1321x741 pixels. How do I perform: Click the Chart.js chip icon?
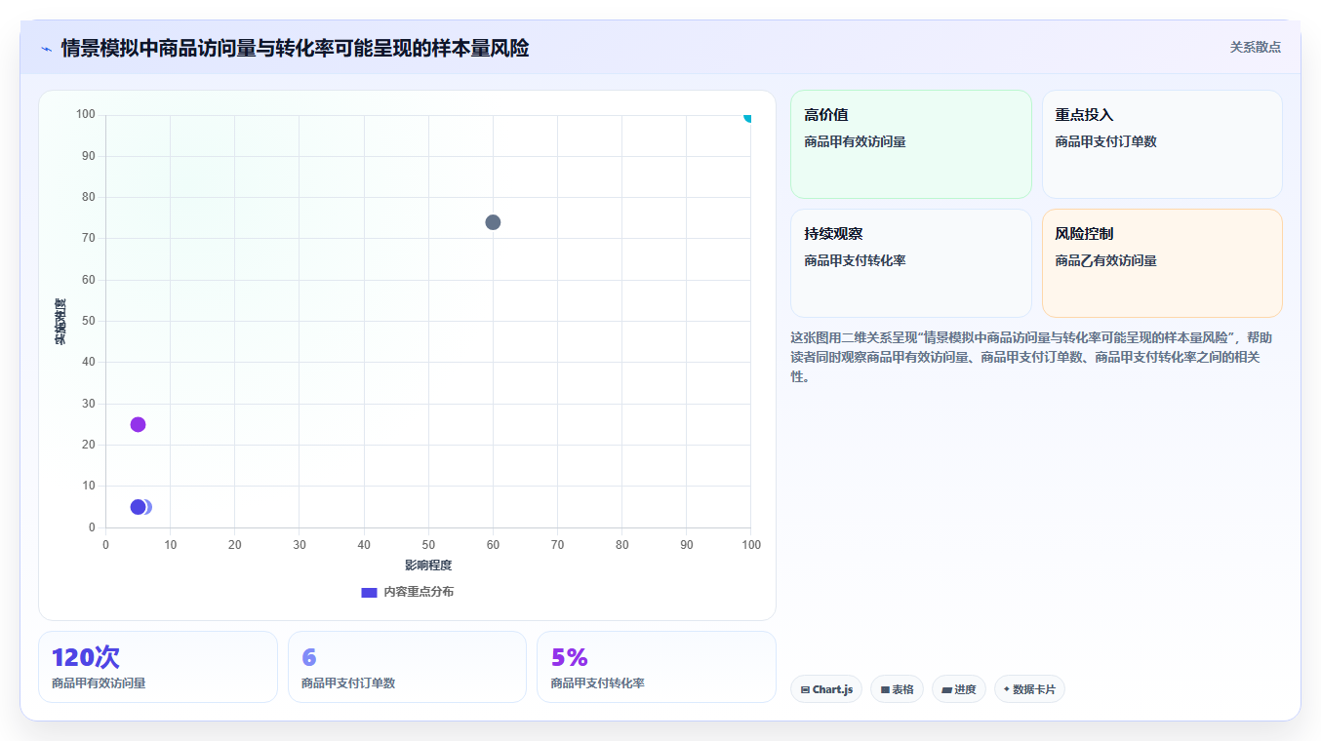[x=805, y=689]
